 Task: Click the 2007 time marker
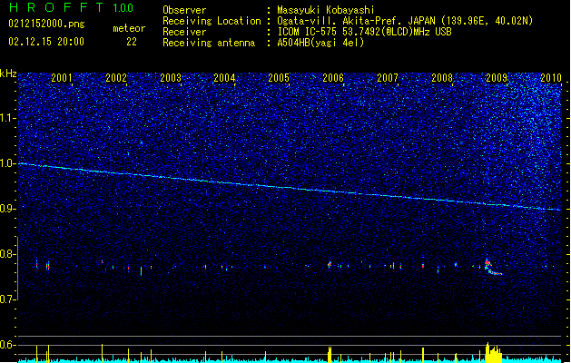click(388, 77)
